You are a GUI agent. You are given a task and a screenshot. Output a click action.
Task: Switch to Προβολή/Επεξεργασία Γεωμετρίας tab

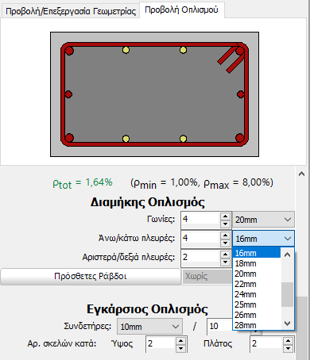click(71, 11)
